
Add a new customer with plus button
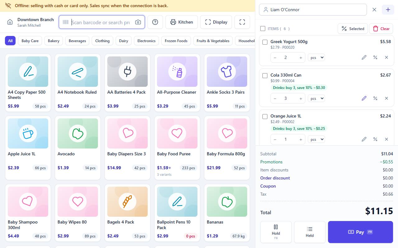coord(388,10)
